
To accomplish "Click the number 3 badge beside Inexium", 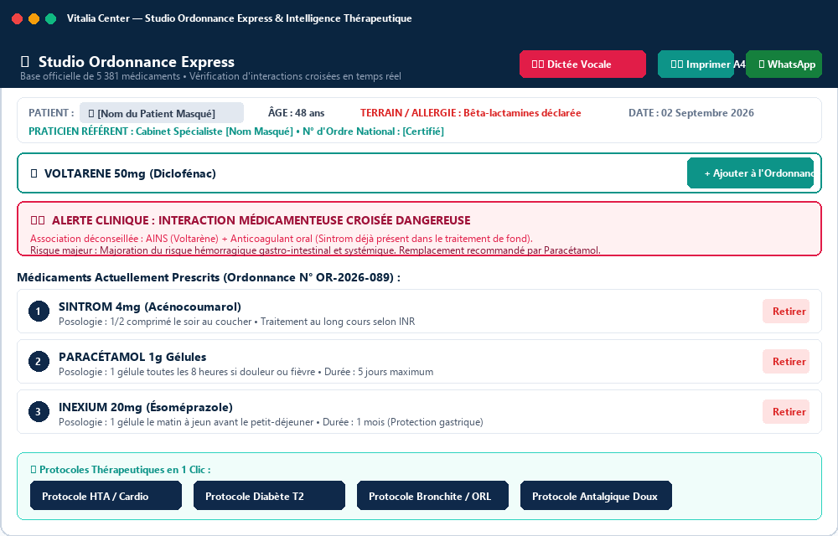I will [39, 411].
